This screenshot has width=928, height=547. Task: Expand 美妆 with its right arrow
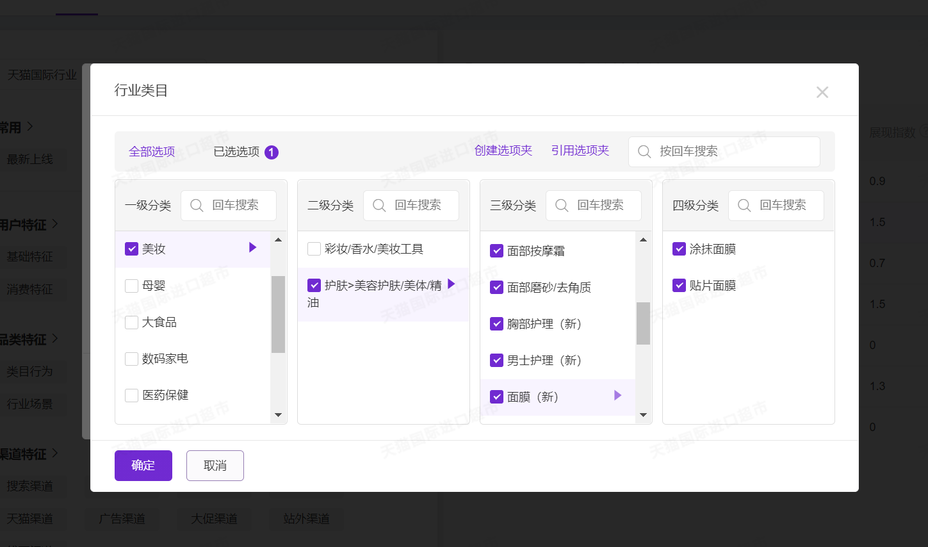click(252, 247)
